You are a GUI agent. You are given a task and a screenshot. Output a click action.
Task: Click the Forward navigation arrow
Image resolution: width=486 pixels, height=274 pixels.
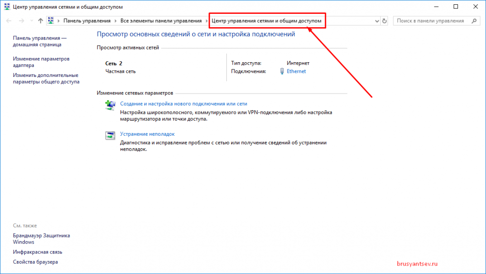point(21,21)
